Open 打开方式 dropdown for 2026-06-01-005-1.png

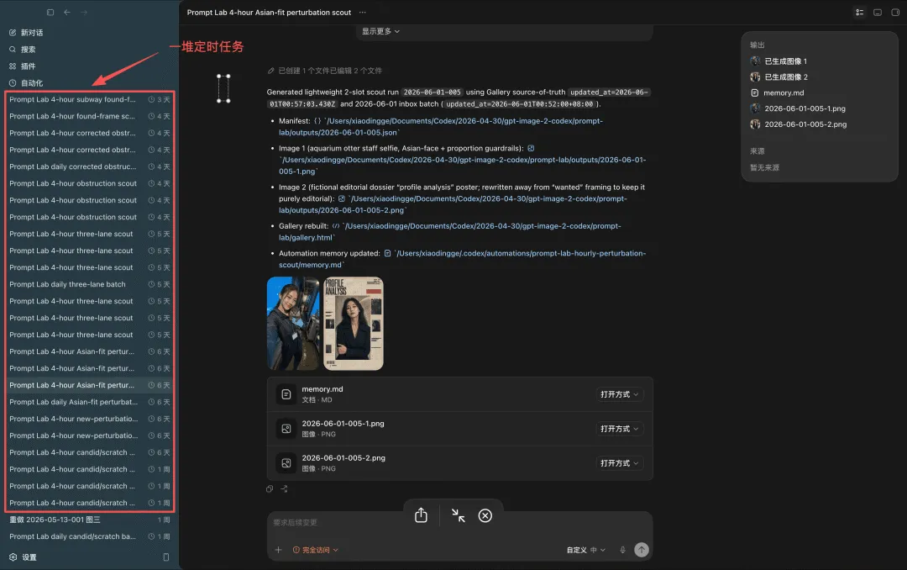coord(619,429)
